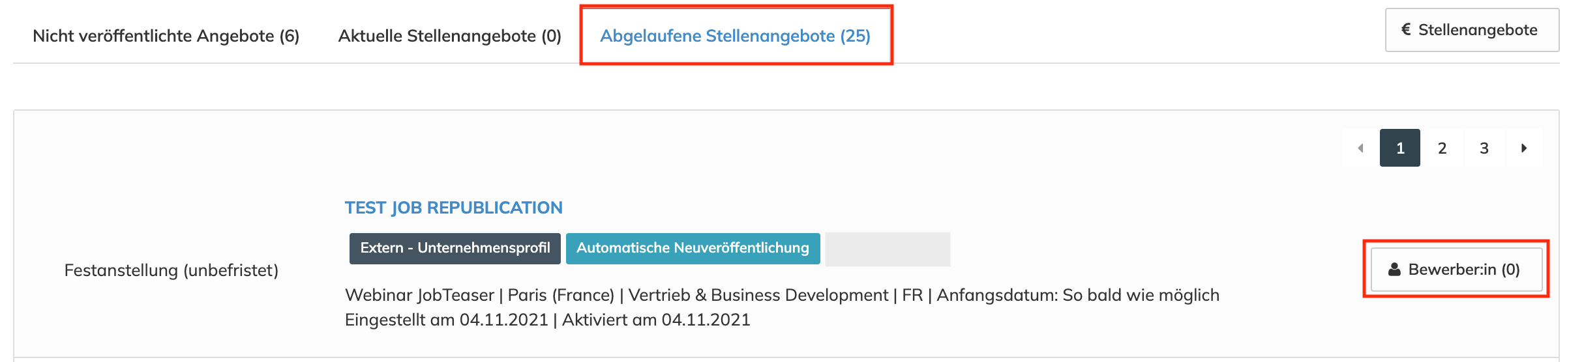Open the Bewerber:in (0) applicants list
Viewport: 1569px width, 362px height.
[x=1456, y=270]
